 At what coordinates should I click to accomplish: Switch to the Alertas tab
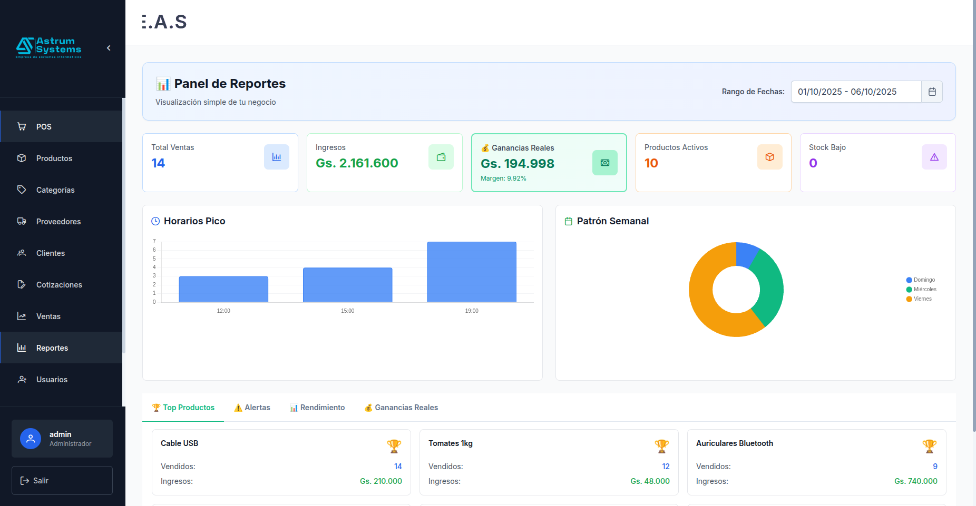pyautogui.click(x=252, y=408)
